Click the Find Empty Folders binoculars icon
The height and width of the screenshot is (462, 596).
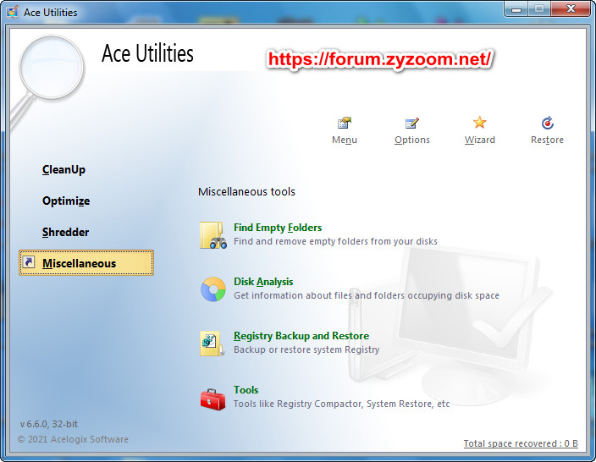coord(213,235)
